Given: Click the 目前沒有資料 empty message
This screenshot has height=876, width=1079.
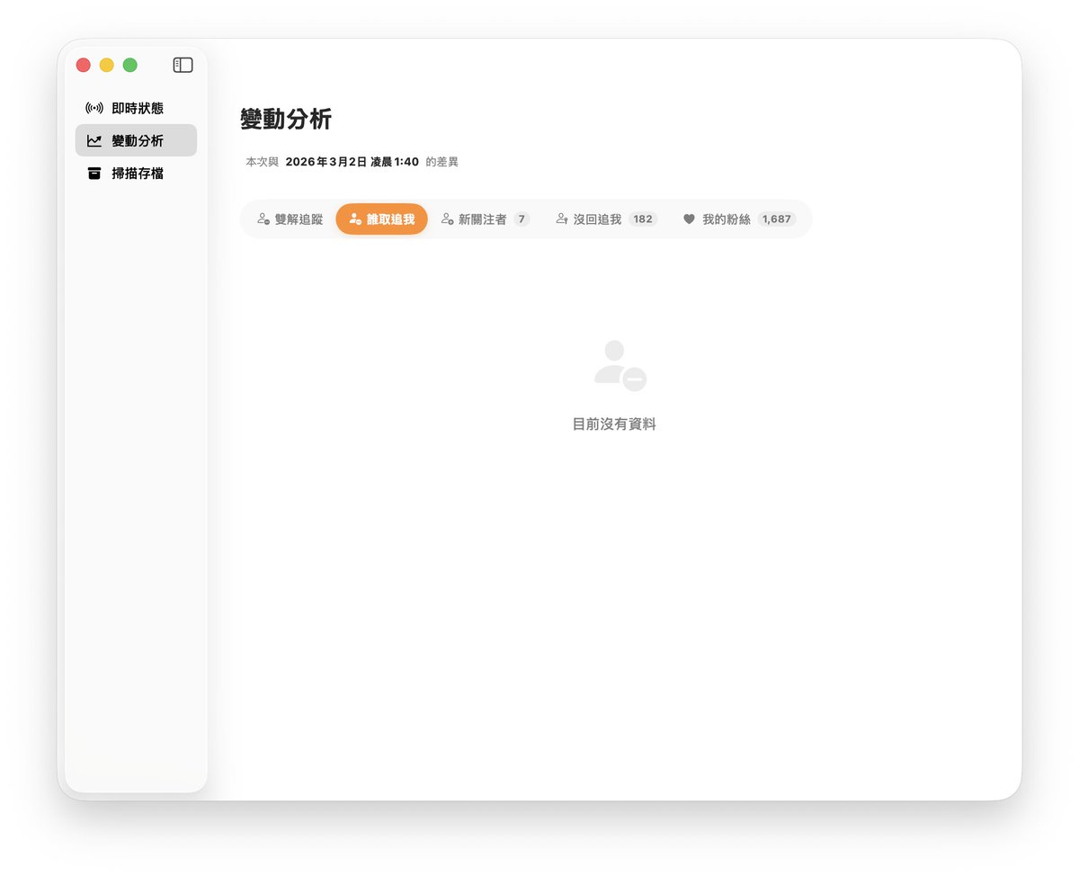Looking at the screenshot, I should [x=614, y=424].
